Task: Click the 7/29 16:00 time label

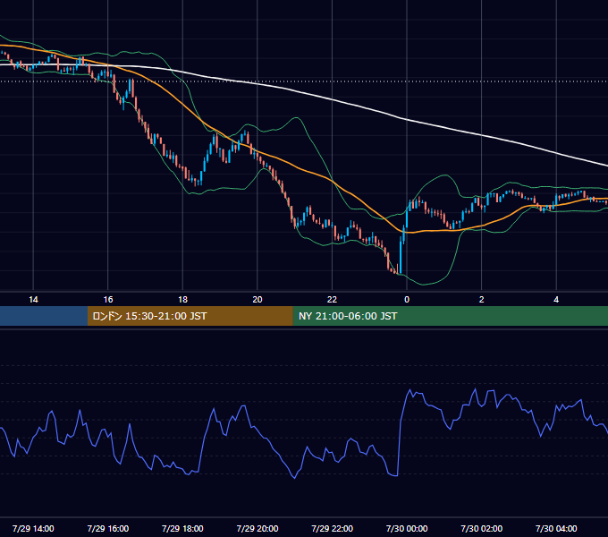Action: pyautogui.click(x=108, y=528)
